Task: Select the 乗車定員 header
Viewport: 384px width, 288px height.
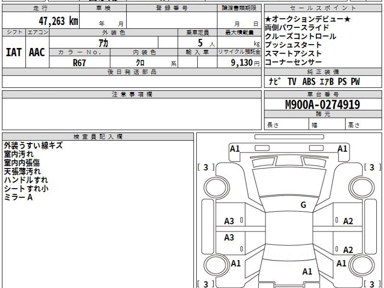Action: coord(197,32)
